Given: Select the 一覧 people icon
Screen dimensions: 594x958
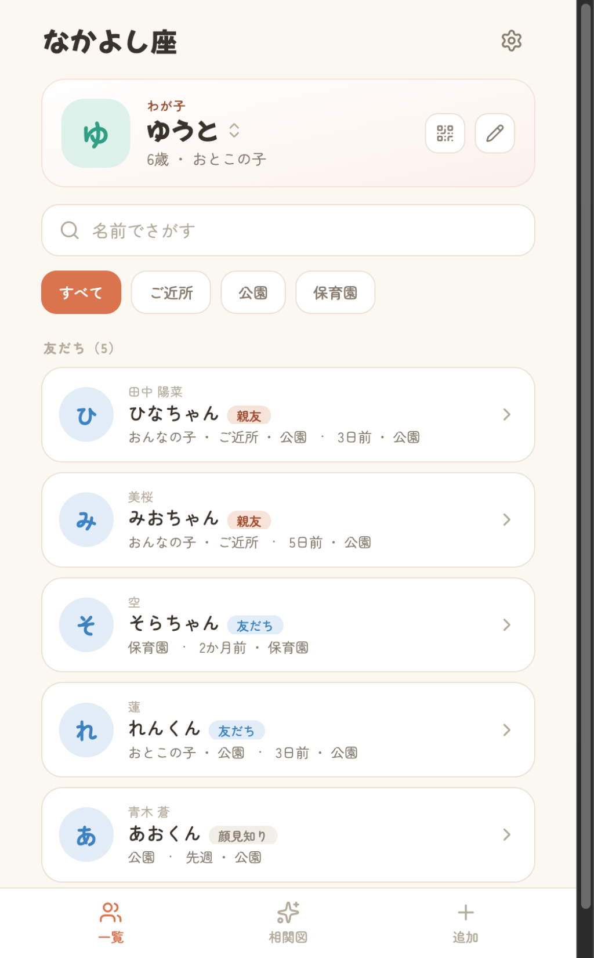Looking at the screenshot, I should point(111,912).
